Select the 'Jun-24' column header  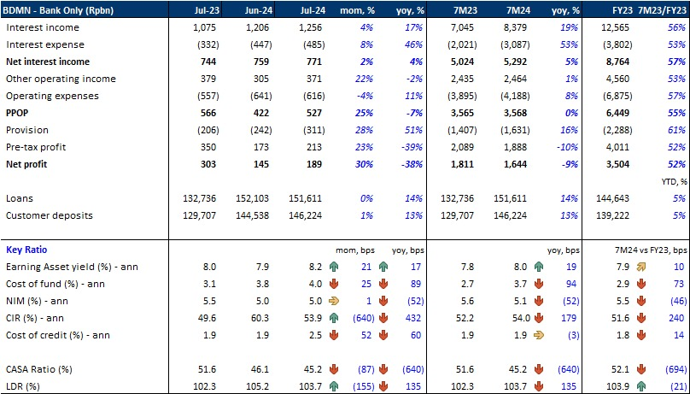[258, 9]
